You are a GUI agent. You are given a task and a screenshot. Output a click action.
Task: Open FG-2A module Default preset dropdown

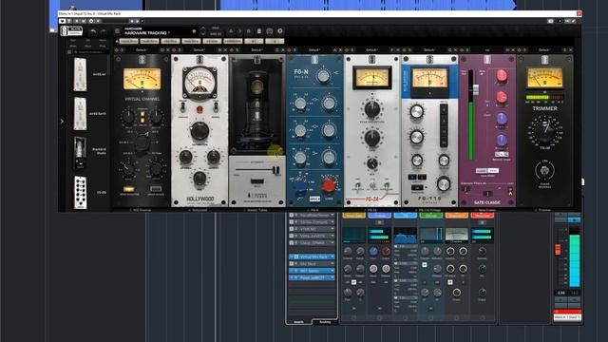(x=371, y=50)
